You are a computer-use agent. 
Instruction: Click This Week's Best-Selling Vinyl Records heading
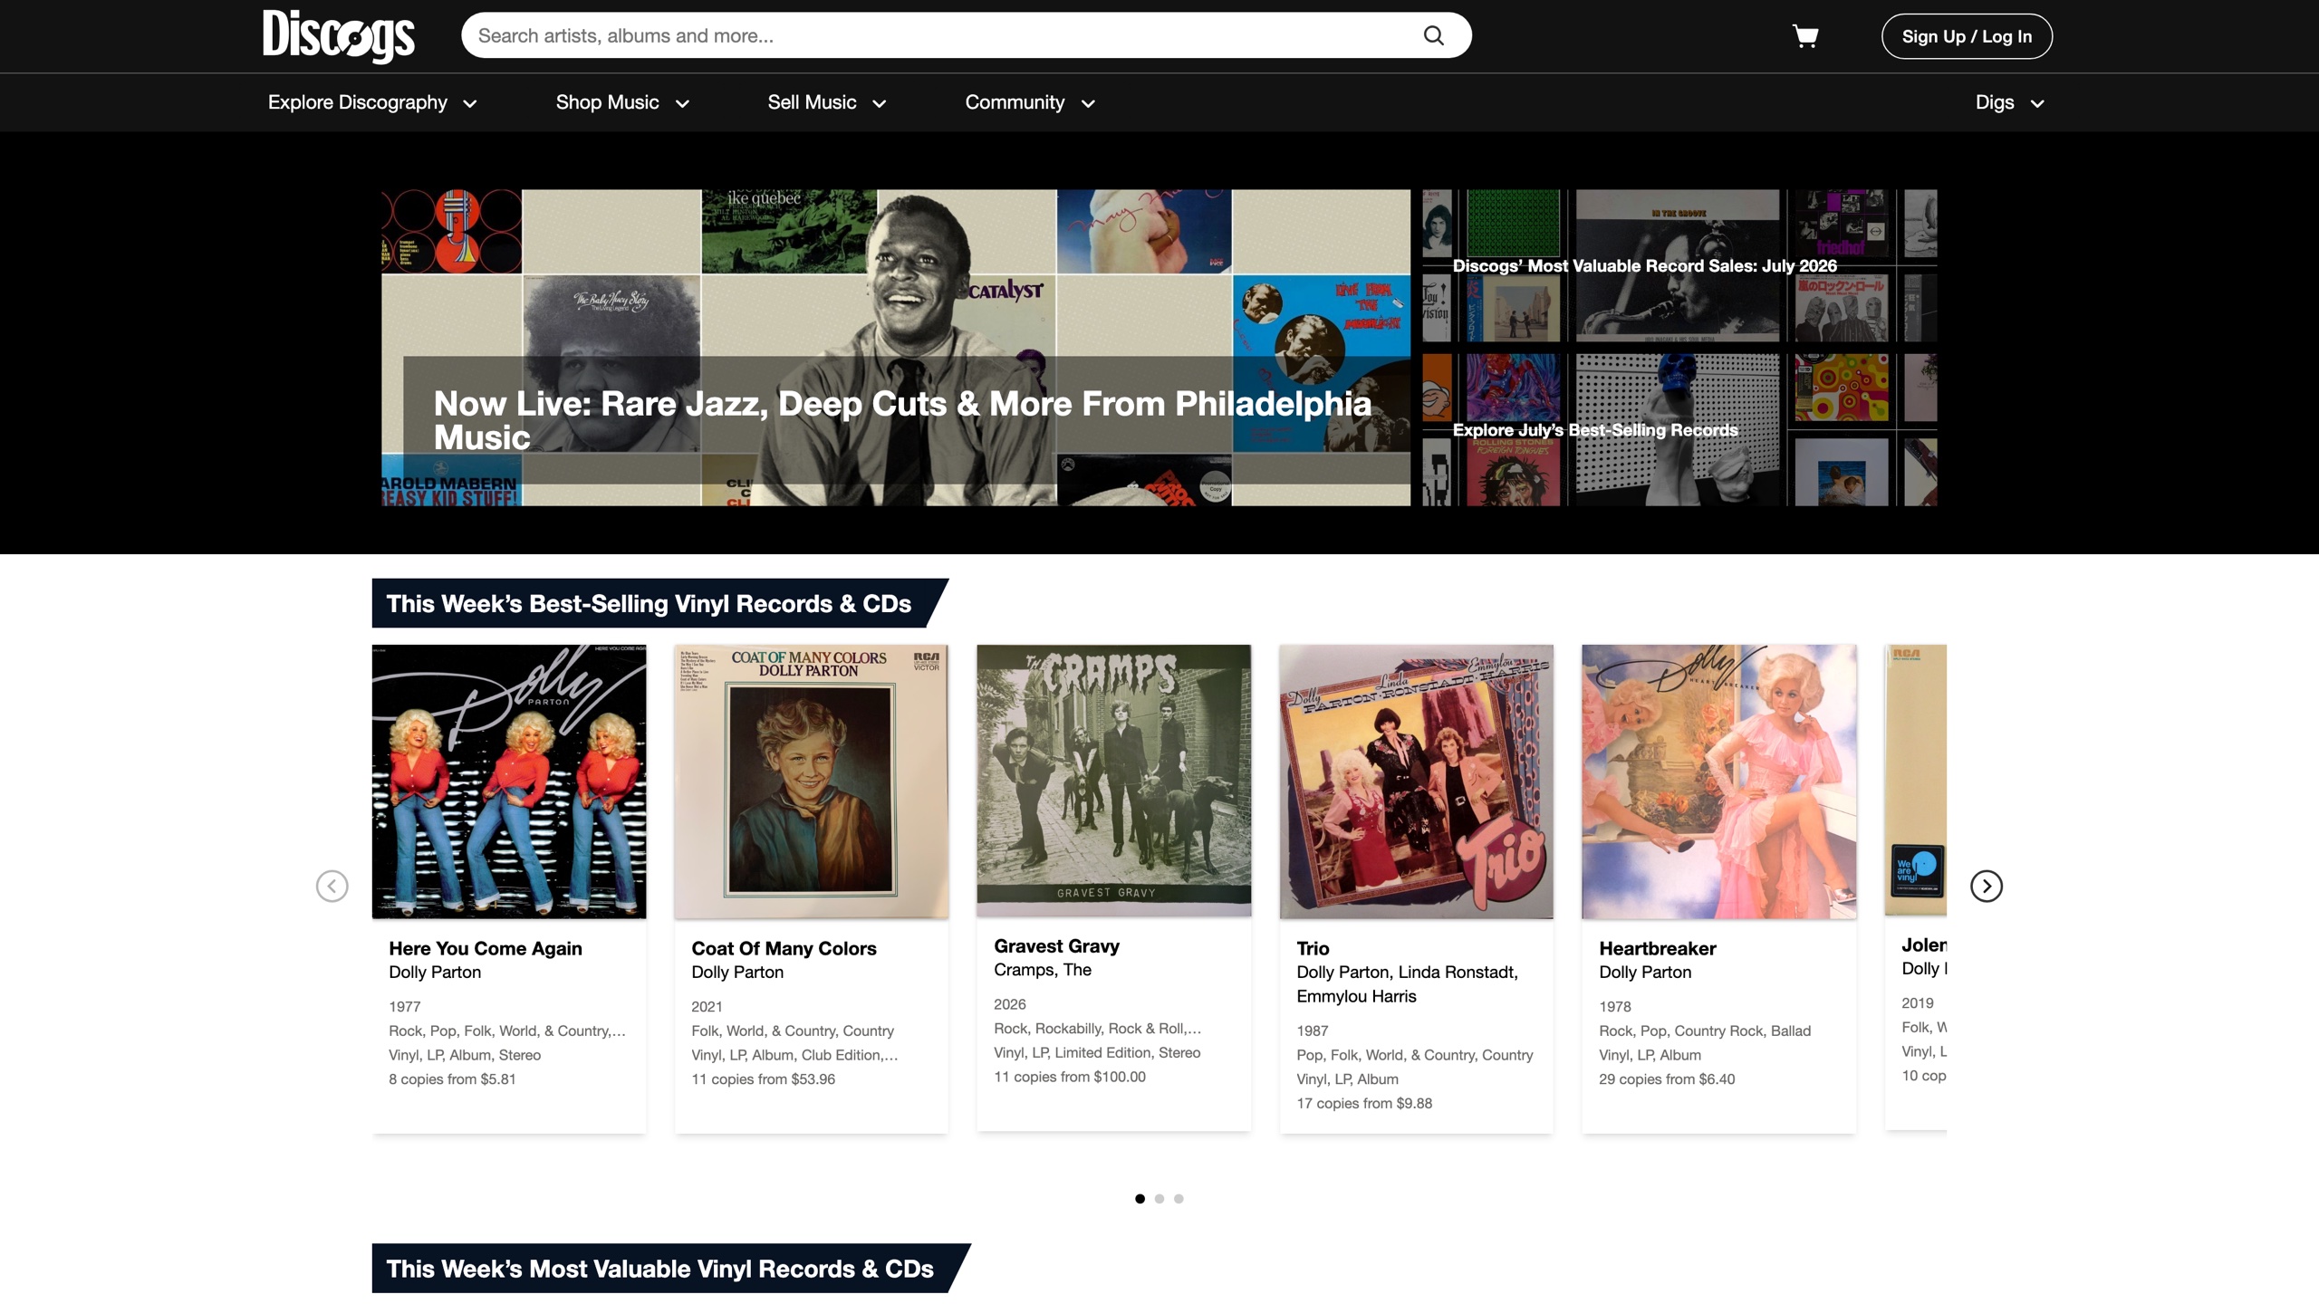[649, 603]
